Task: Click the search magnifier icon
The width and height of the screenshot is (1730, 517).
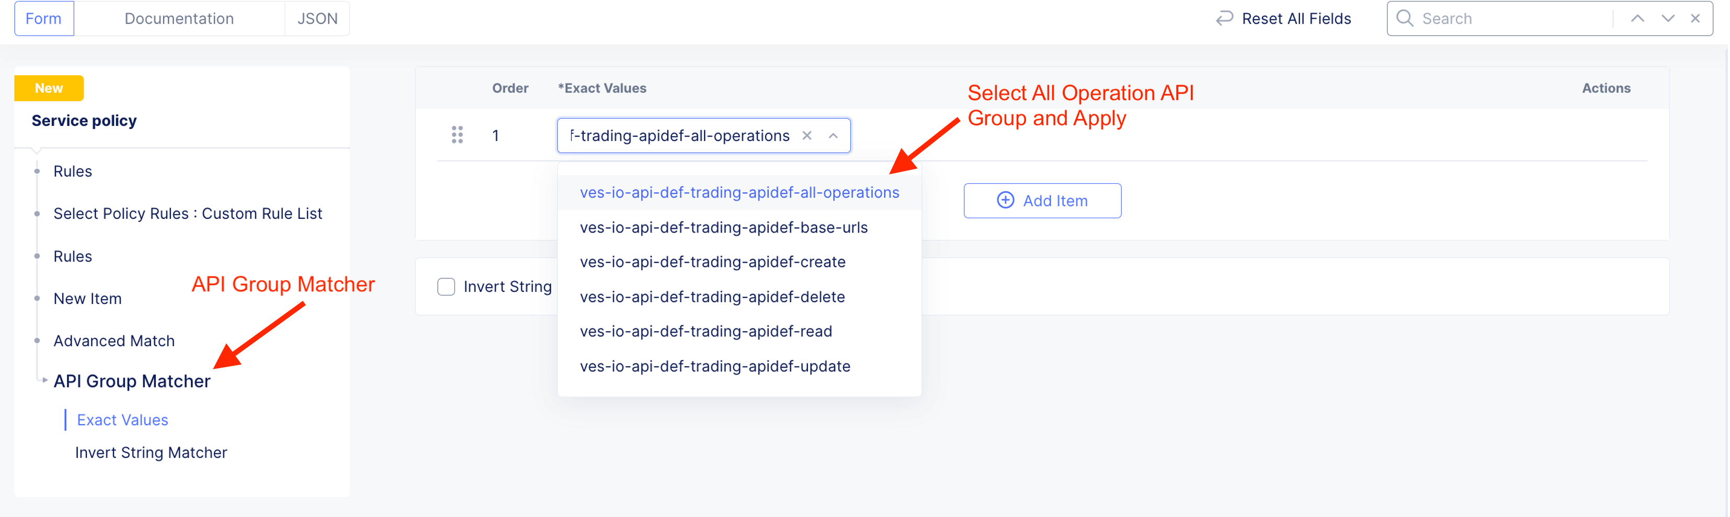Action: pyautogui.click(x=1404, y=18)
